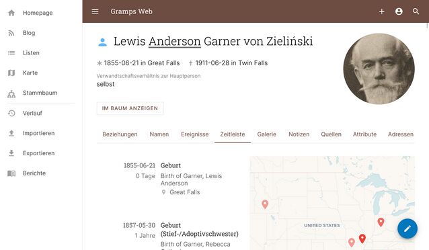
Task: Select the Zeitleiste tab
Action: 233,134
